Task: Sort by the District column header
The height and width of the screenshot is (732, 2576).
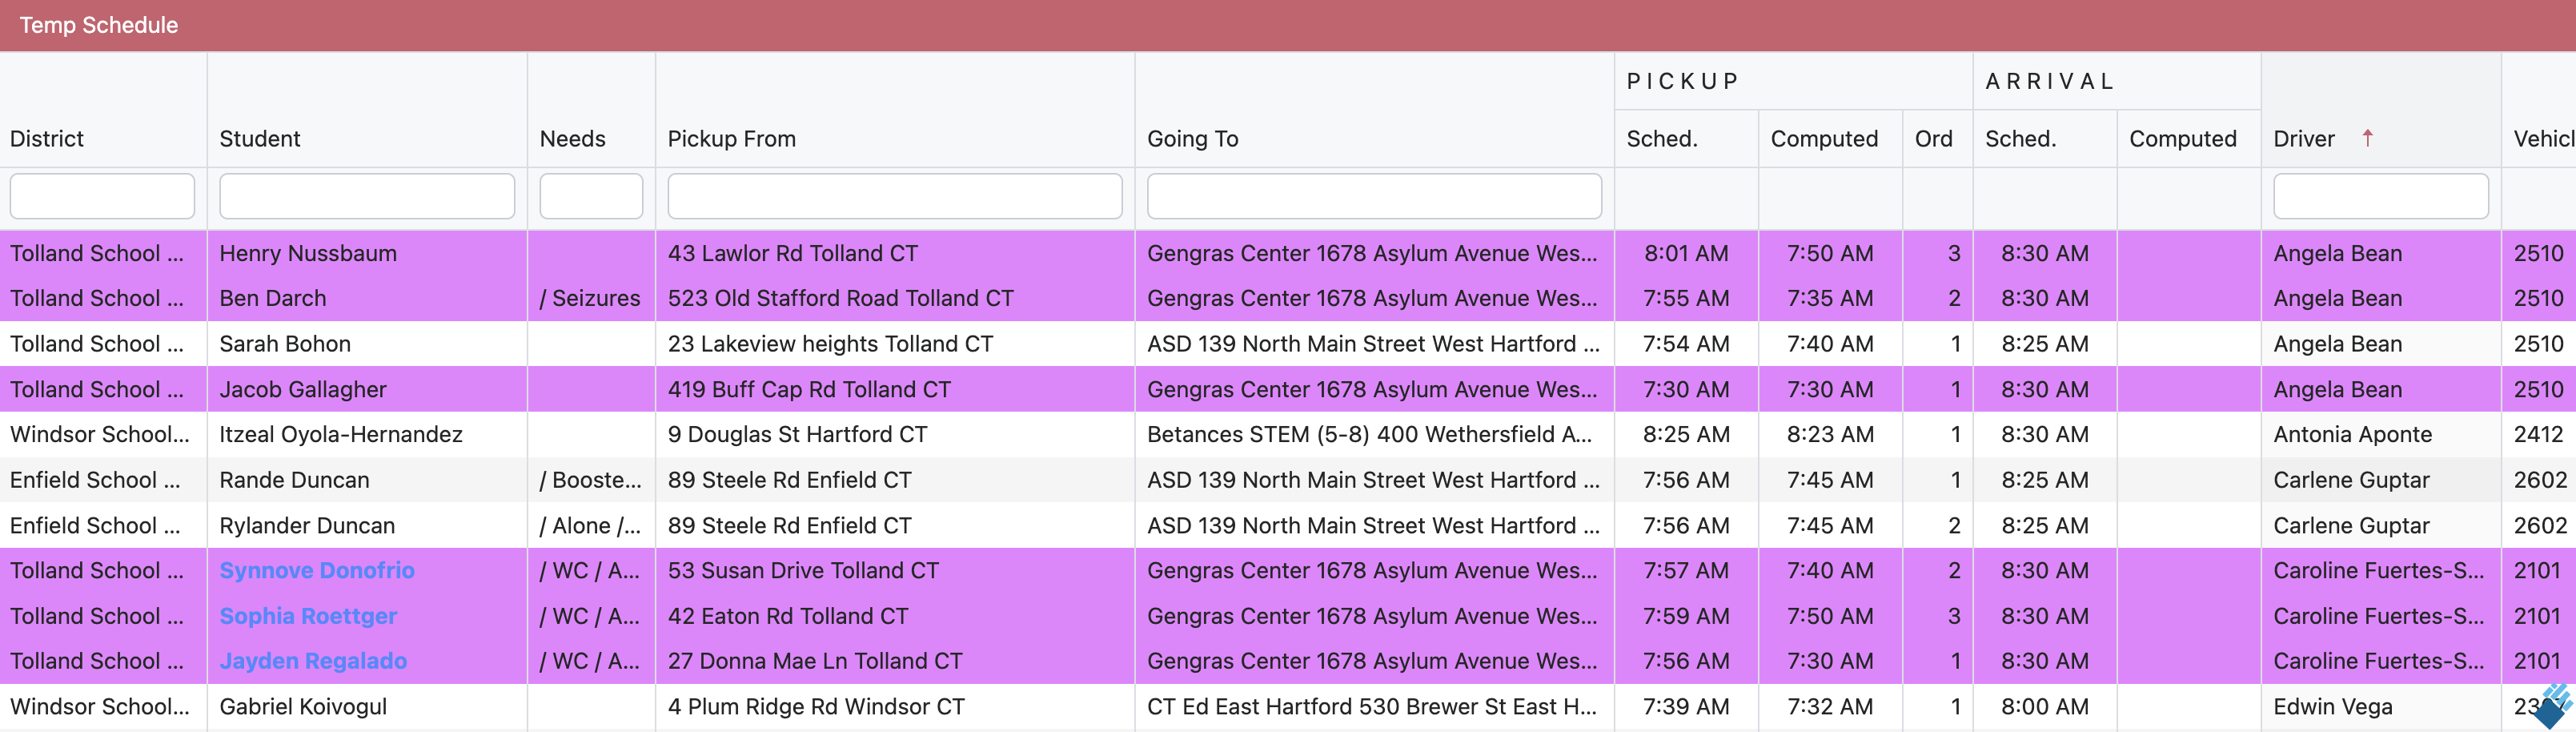Action: click(x=47, y=139)
